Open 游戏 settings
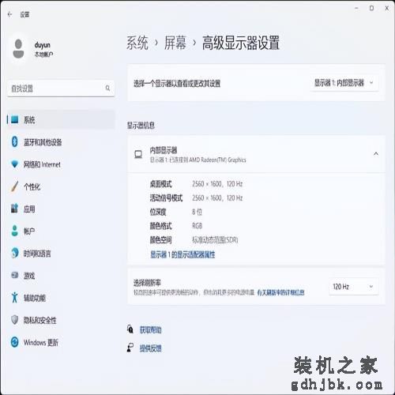The height and width of the screenshot is (395, 395). pyautogui.click(x=61, y=276)
